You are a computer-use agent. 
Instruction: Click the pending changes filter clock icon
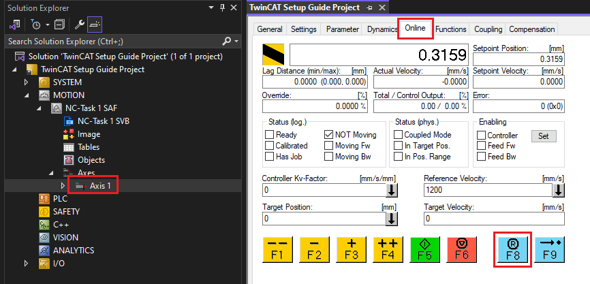click(x=36, y=25)
